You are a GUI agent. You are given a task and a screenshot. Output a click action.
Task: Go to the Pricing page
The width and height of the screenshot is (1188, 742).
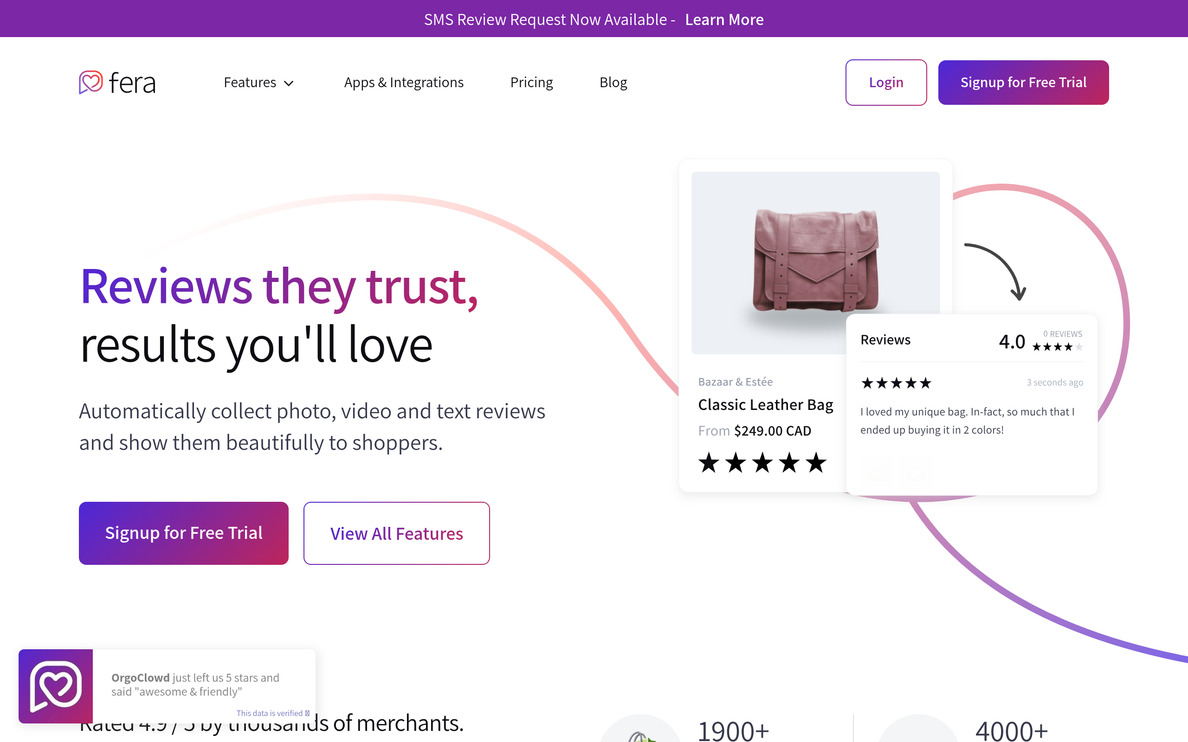[x=531, y=83]
